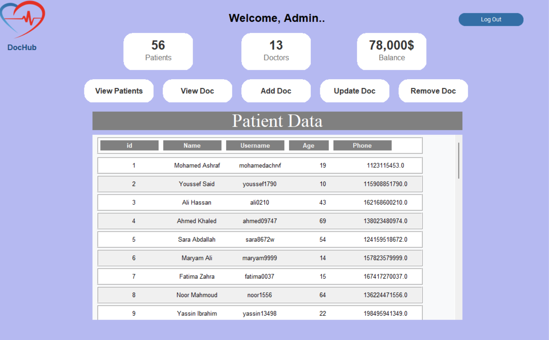Select the 56 Patients stat card
The width and height of the screenshot is (549, 340).
[x=158, y=51]
